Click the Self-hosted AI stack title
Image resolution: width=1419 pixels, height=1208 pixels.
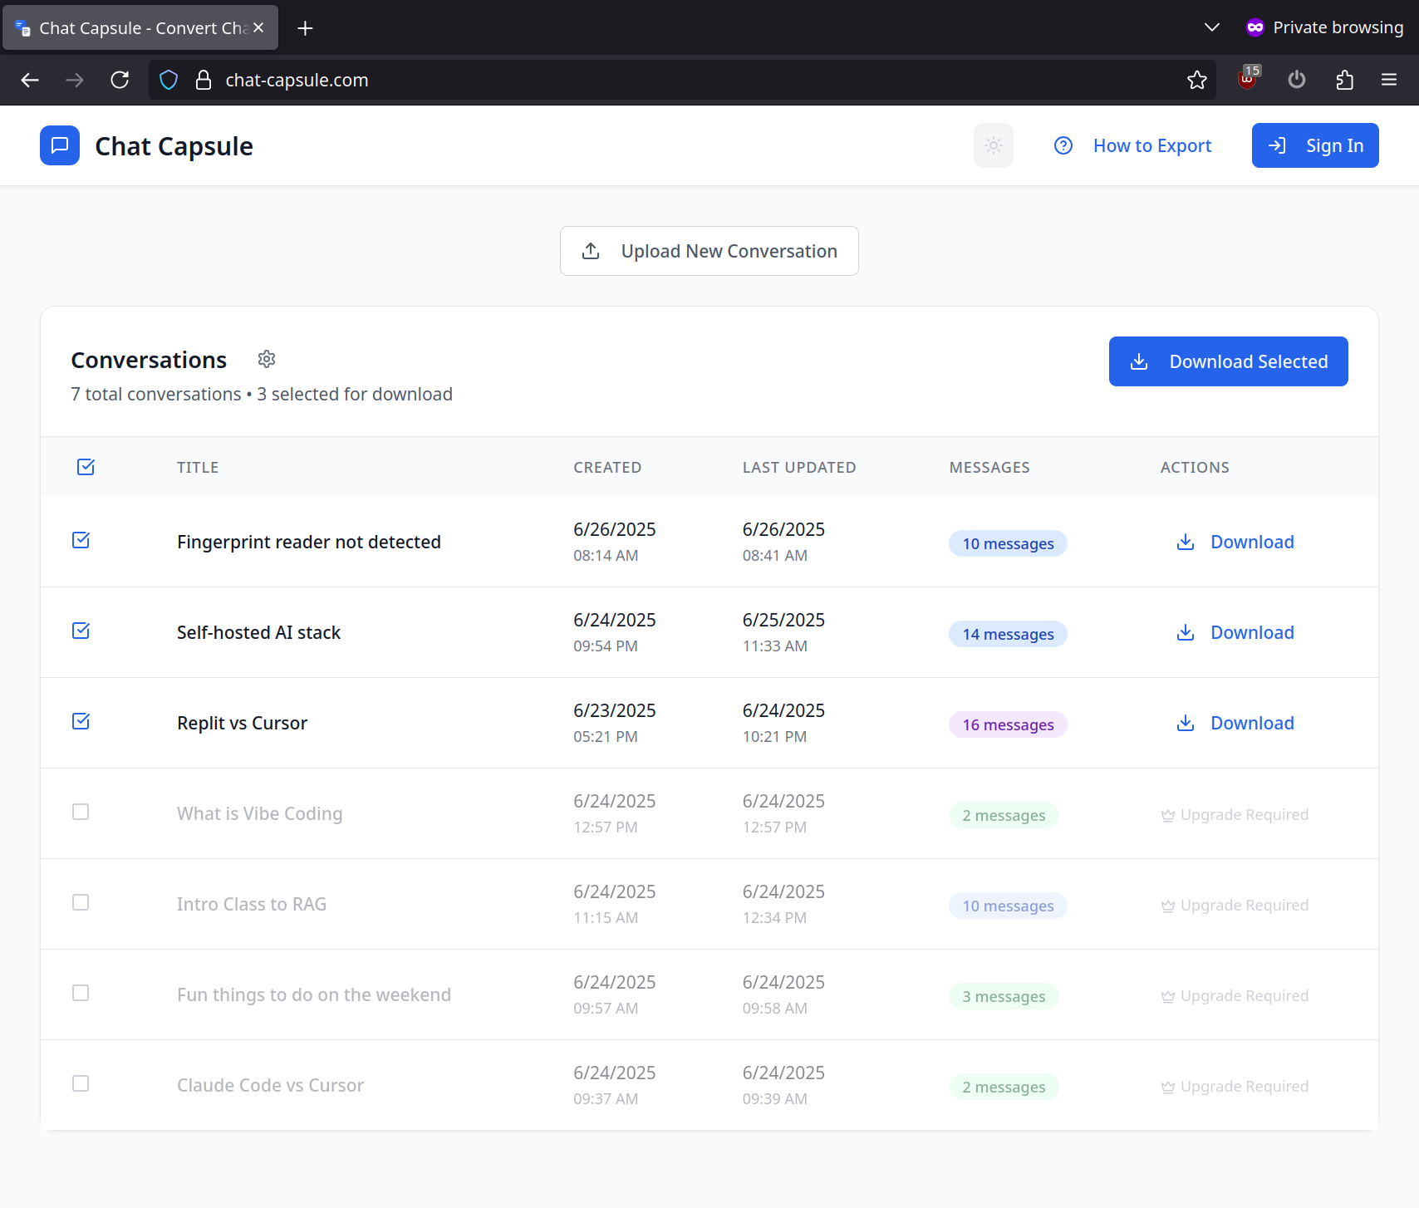(x=258, y=632)
